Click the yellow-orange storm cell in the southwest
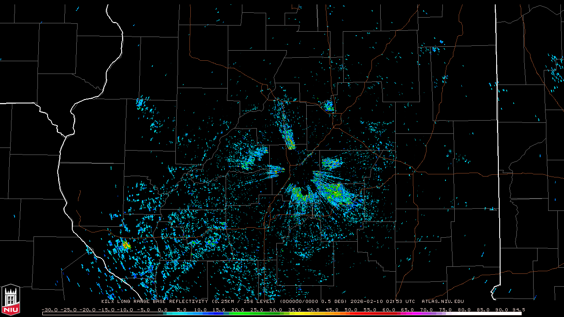Image resolution: width=564 pixels, height=317 pixels. coord(126,245)
